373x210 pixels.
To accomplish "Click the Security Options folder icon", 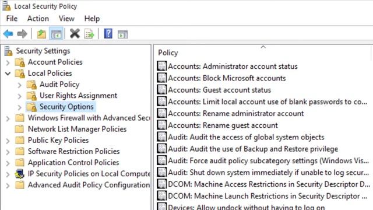I will [31, 107].
